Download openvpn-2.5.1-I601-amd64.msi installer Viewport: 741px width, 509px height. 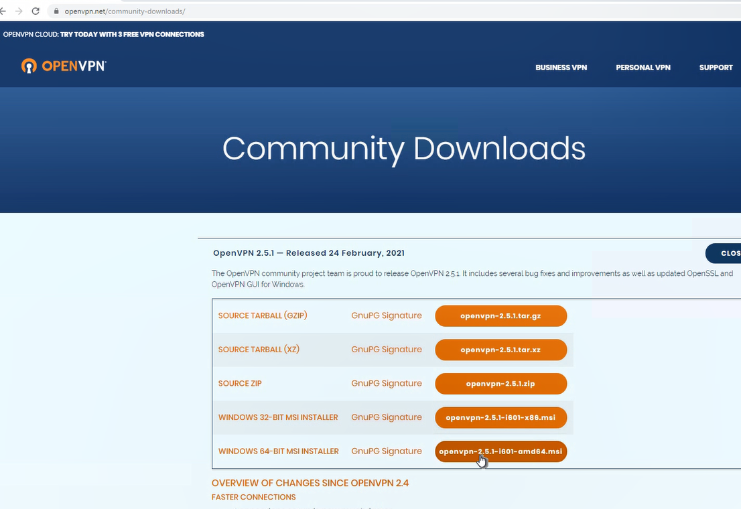(x=500, y=451)
